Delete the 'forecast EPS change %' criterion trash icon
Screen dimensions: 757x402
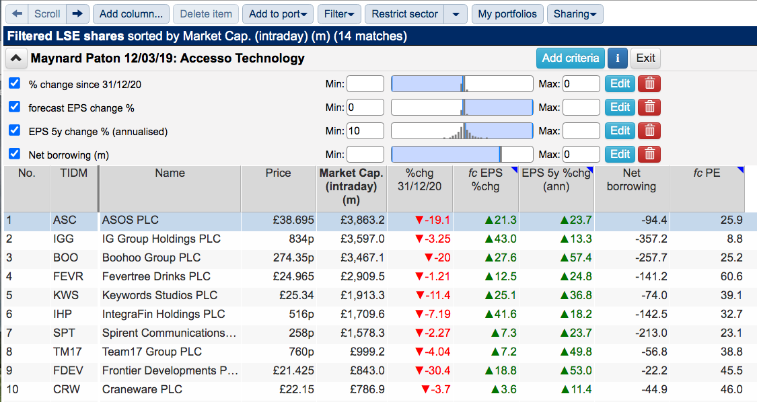[649, 107]
